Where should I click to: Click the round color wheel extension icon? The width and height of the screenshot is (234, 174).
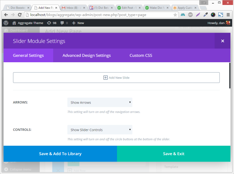[213, 15]
